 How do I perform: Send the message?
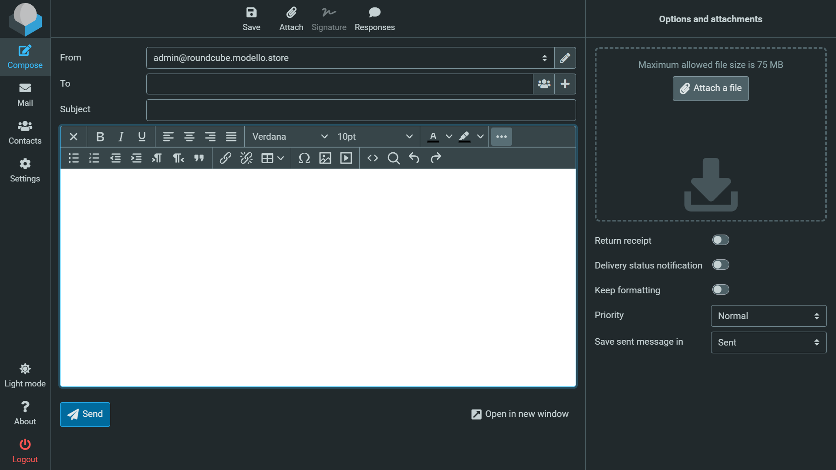tap(85, 414)
